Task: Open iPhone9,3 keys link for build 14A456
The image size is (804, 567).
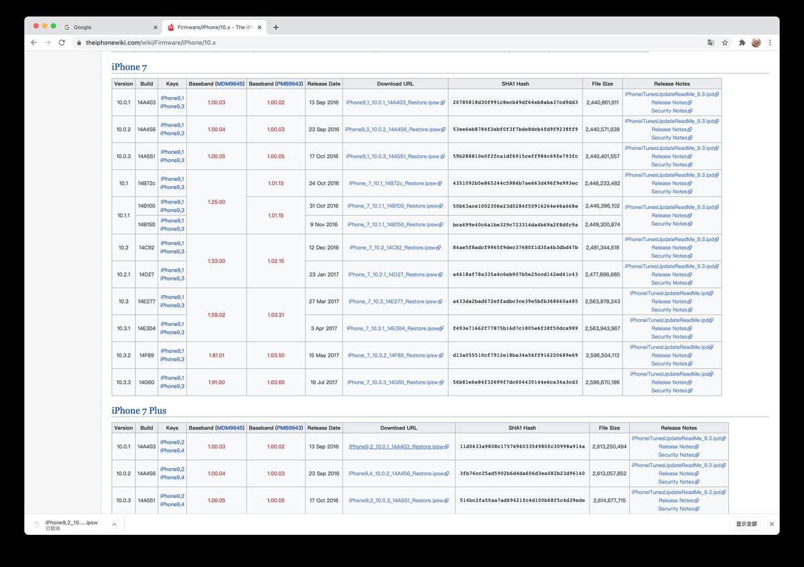Action: (172, 133)
